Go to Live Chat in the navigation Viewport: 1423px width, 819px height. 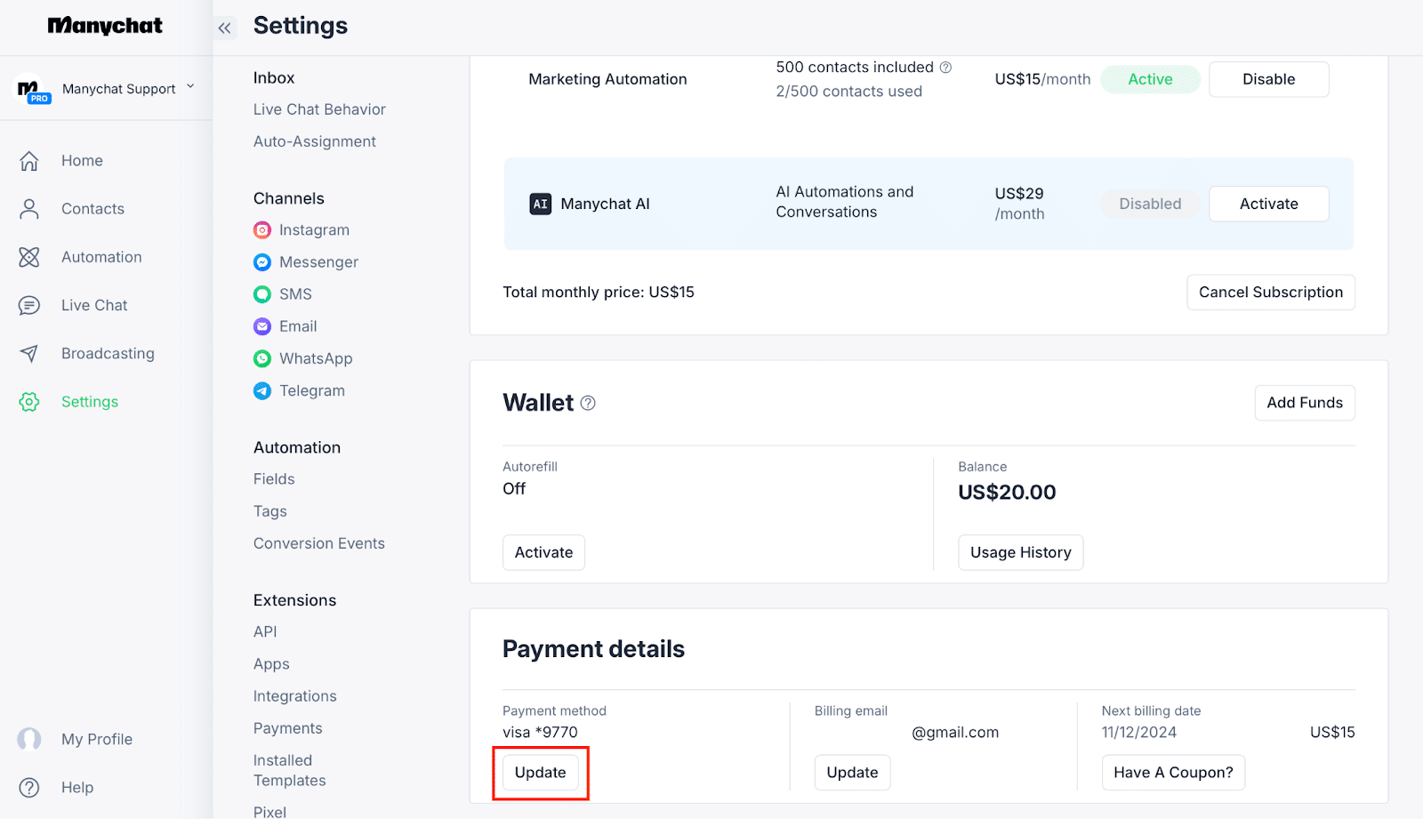(x=94, y=305)
